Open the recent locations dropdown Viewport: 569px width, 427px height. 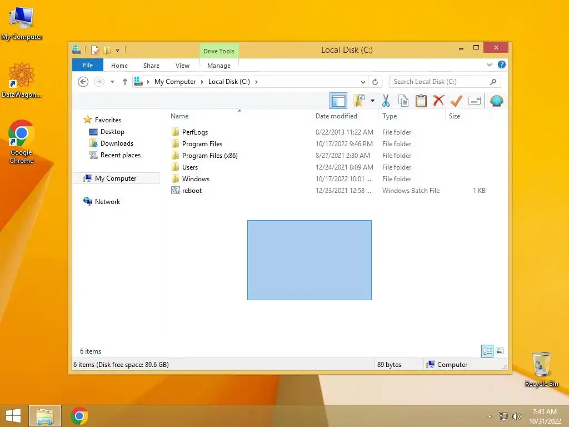[x=112, y=82]
